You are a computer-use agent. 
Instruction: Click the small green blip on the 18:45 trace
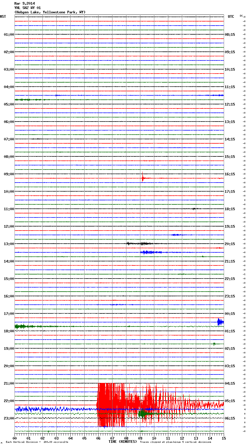[x=214, y=344]
